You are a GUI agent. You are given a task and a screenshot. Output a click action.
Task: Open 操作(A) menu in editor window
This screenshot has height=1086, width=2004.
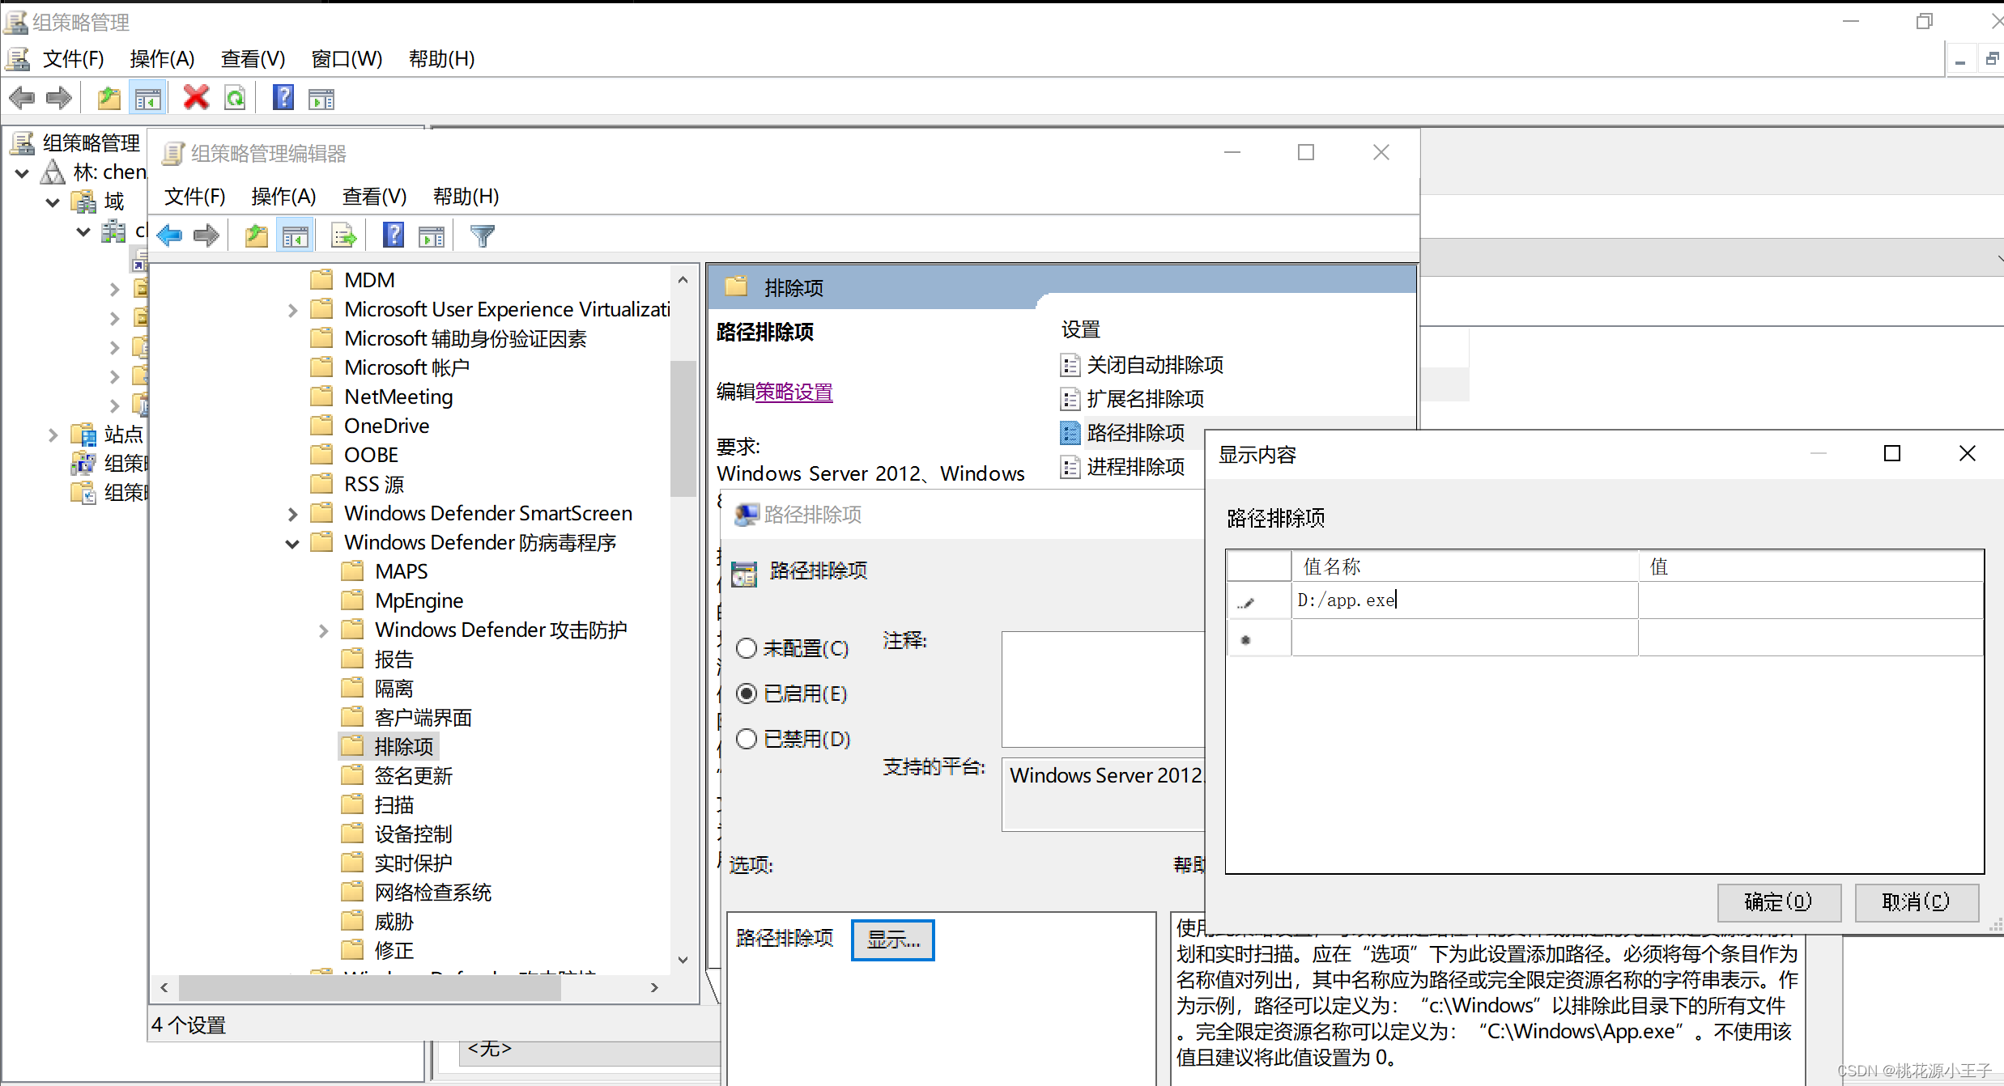tap(283, 197)
